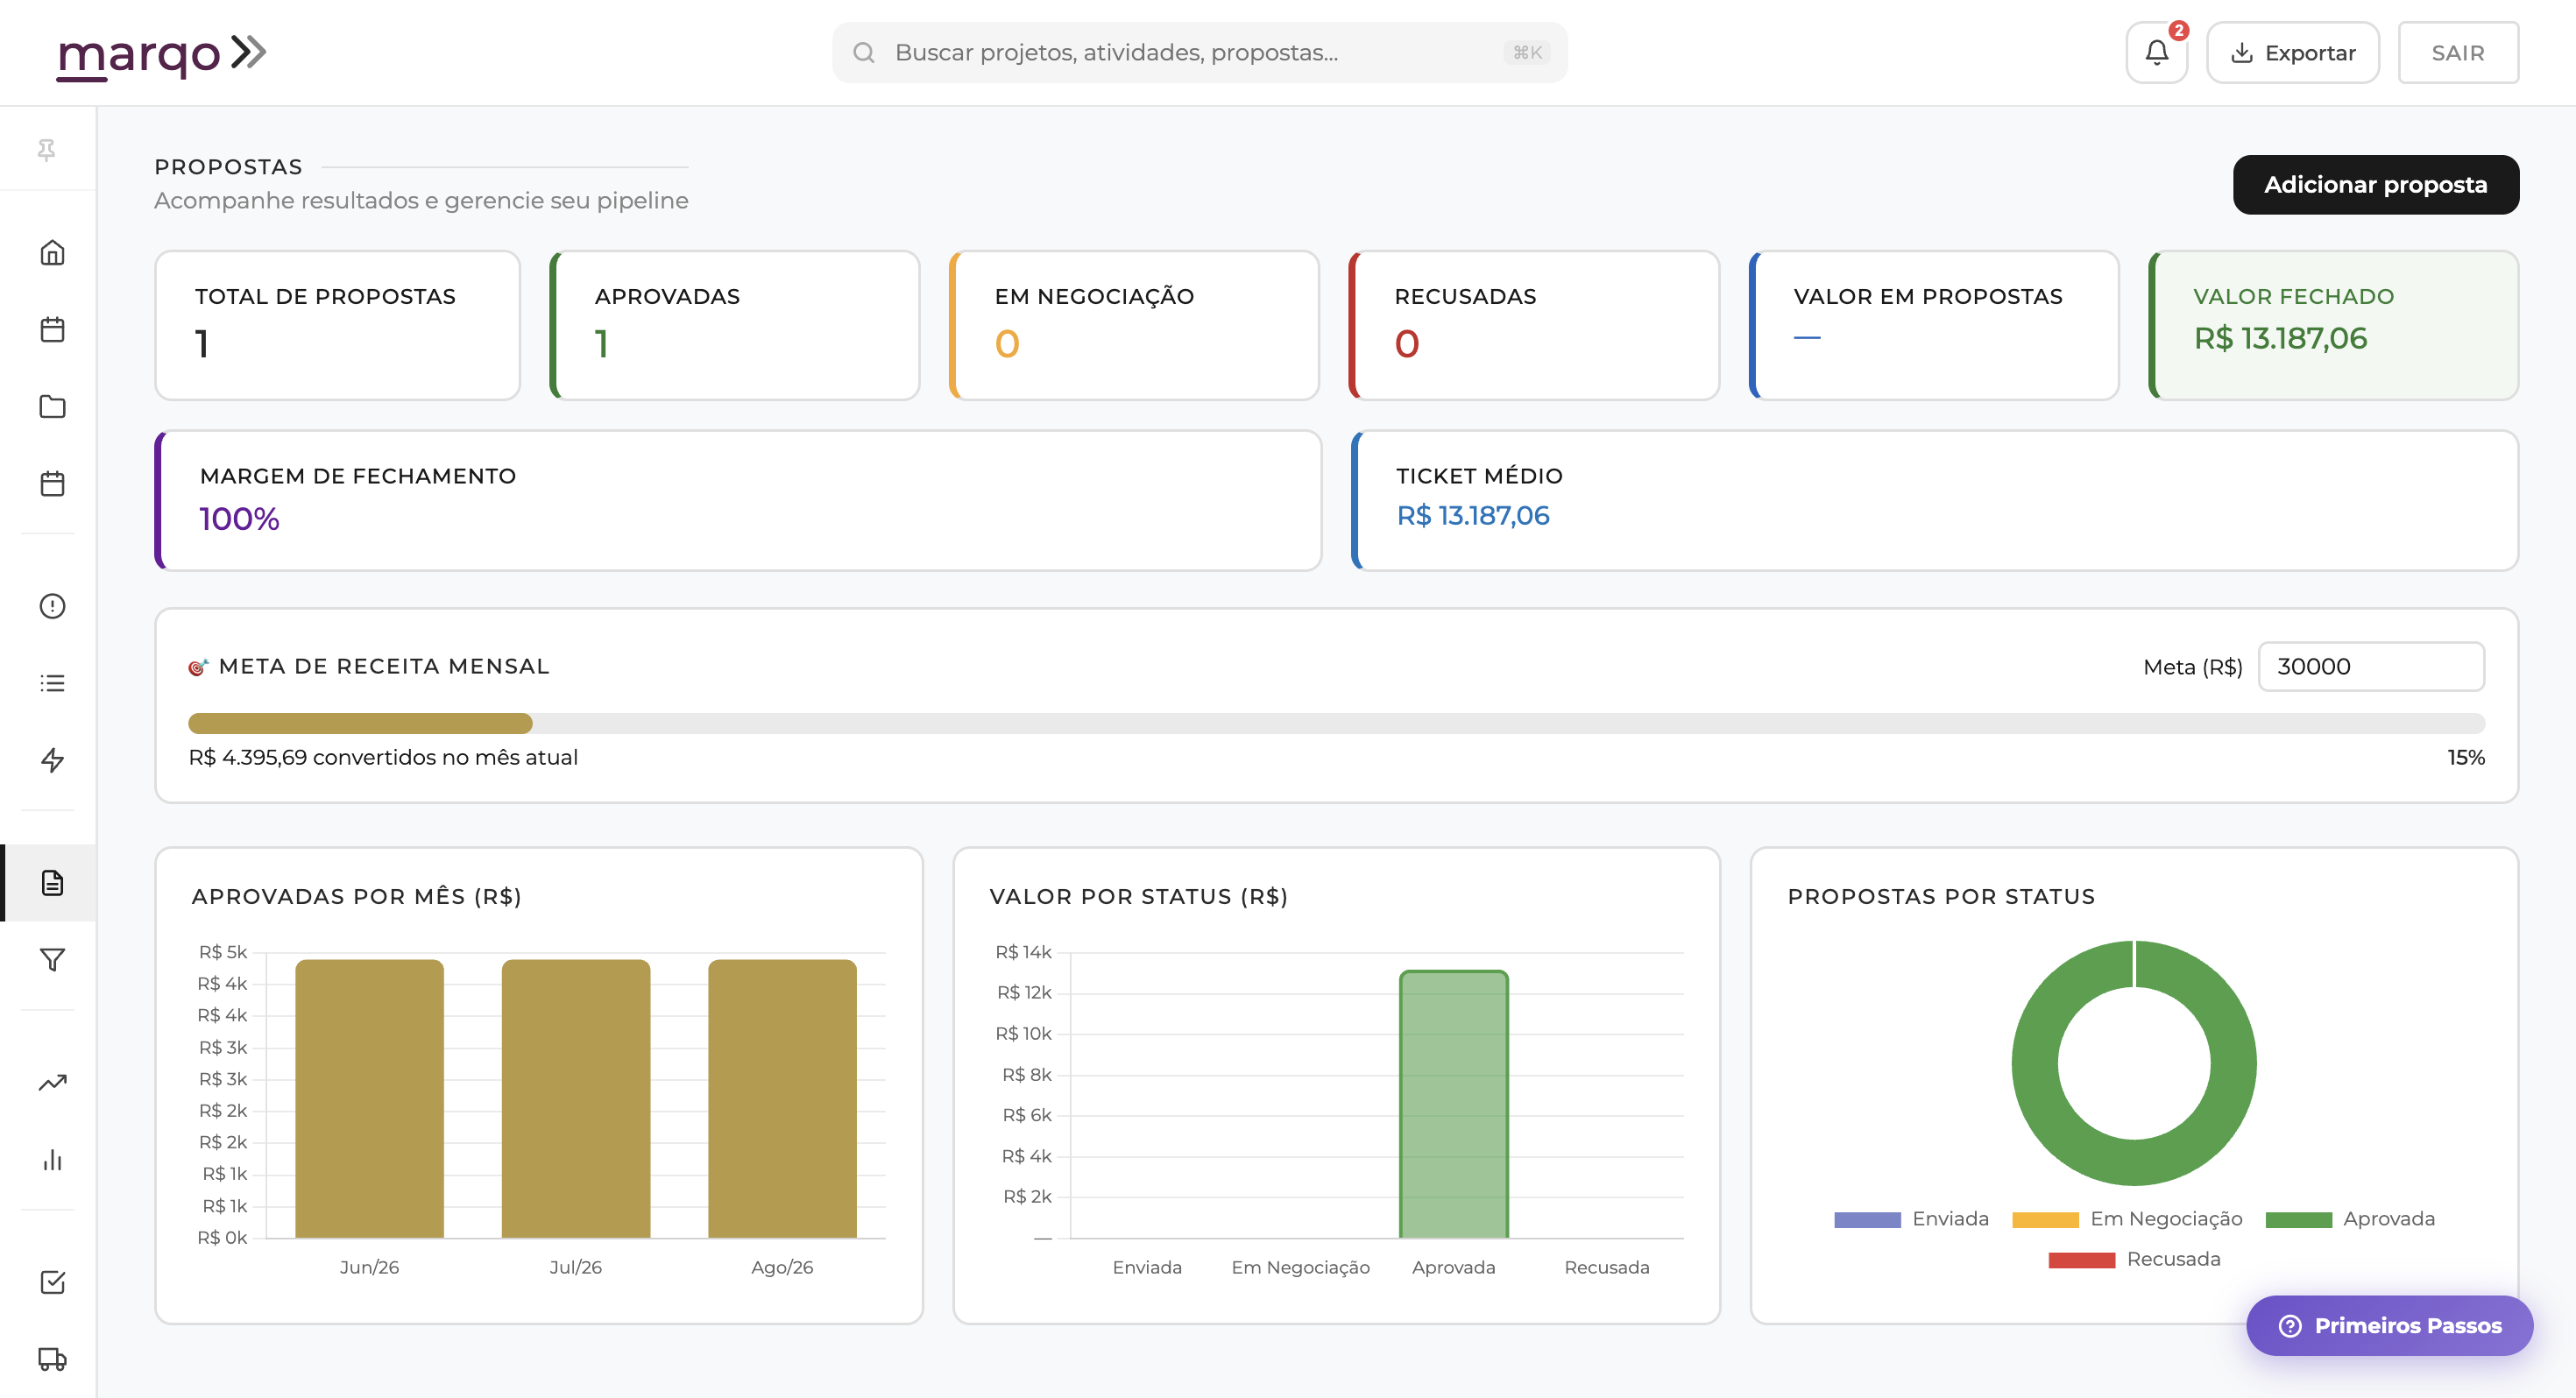Open the home icon in the sidebar
2576x1398 pixels.
coord(52,253)
